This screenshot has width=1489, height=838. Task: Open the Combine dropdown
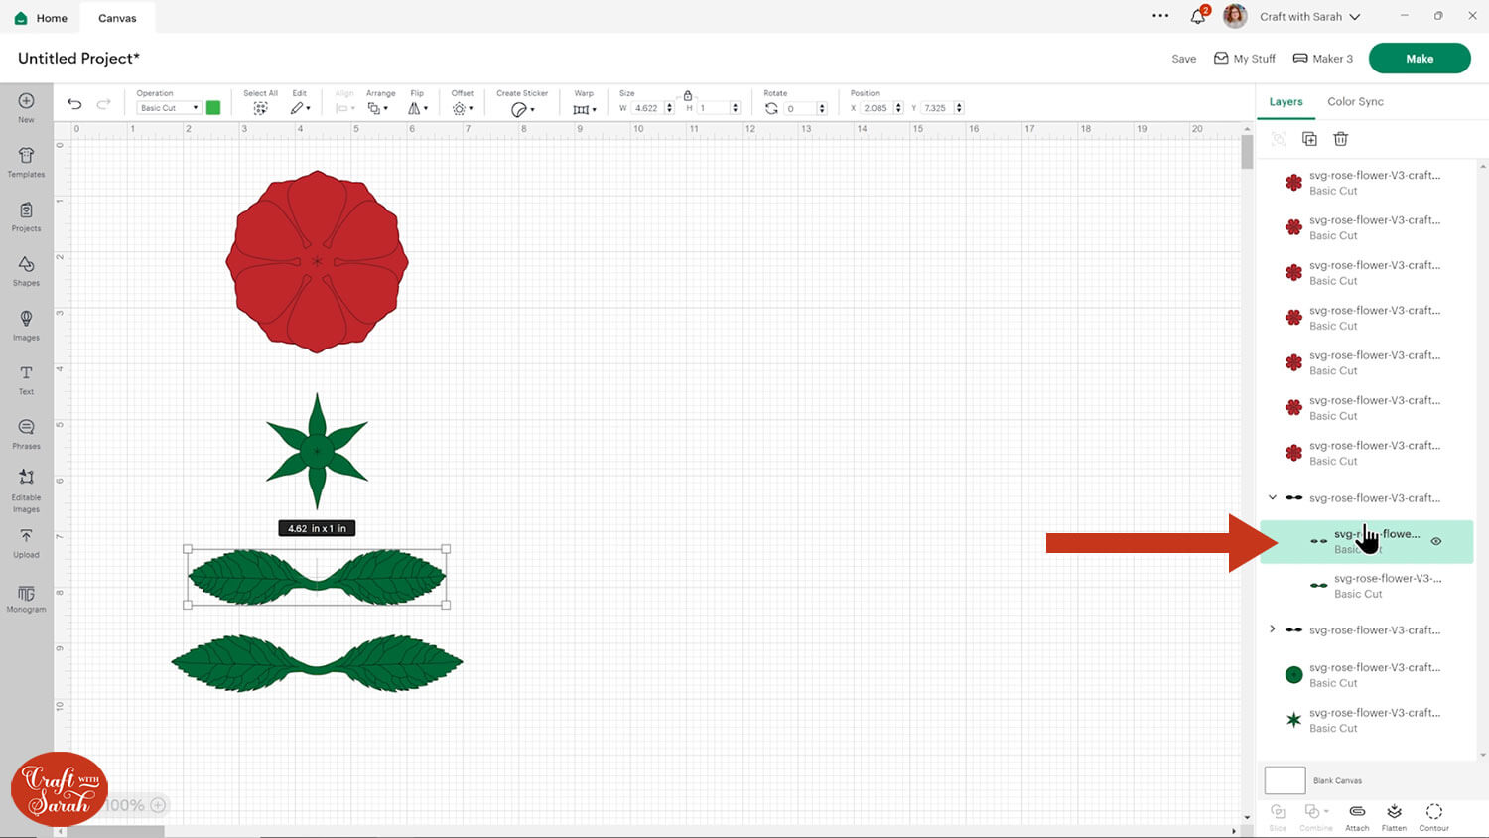(1315, 816)
